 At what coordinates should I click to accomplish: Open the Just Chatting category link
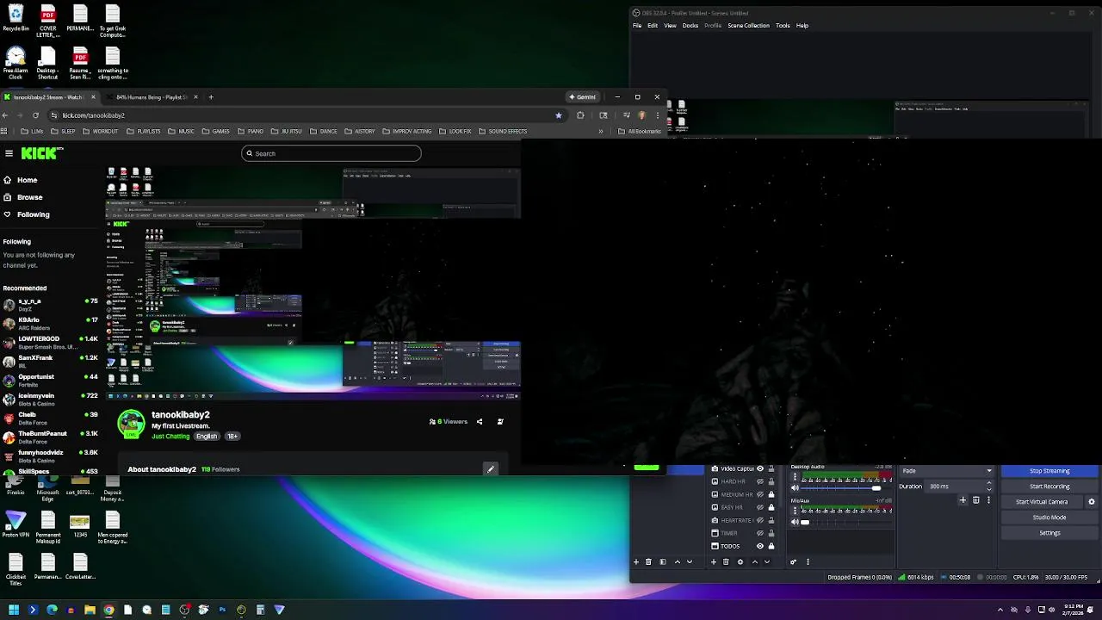[170, 436]
